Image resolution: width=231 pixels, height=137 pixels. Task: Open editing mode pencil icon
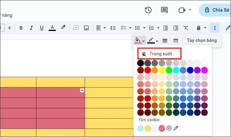coord(228,27)
